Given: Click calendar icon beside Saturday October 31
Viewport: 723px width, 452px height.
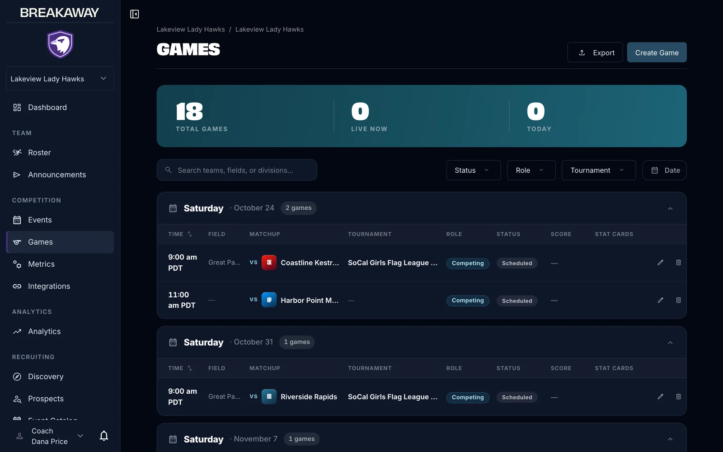Looking at the screenshot, I should pyautogui.click(x=173, y=342).
